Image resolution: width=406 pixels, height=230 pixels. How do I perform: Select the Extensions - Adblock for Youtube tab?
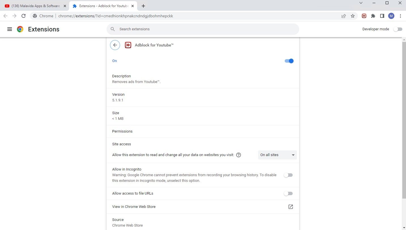103,6
